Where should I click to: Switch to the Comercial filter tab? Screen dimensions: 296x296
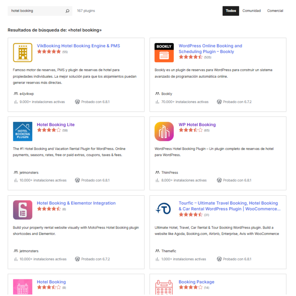pyautogui.click(x=275, y=11)
